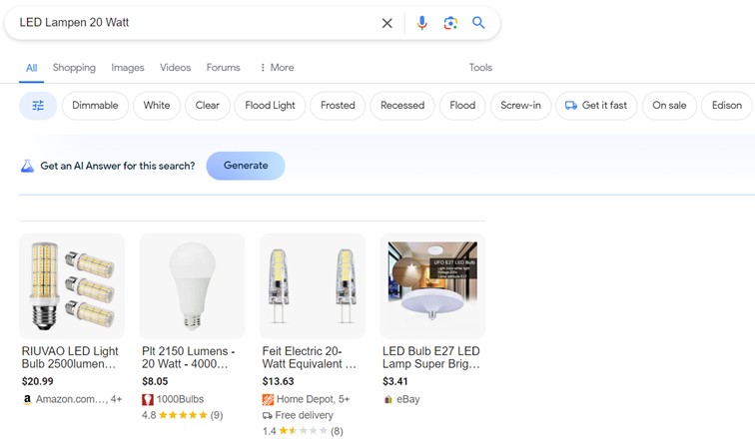Click the $13.63 price
Image resolution: width=755 pixels, height=445 pixels.
(278, 381)
